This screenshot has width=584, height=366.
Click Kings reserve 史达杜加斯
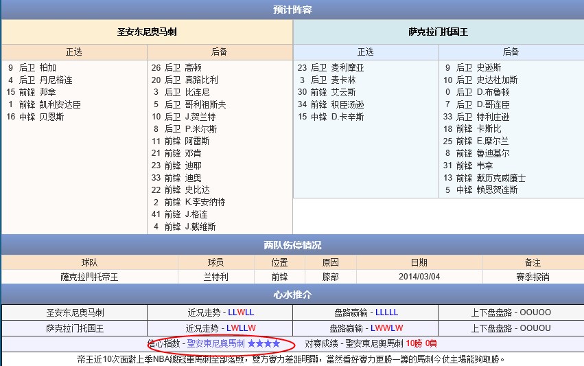coord(498,80)
